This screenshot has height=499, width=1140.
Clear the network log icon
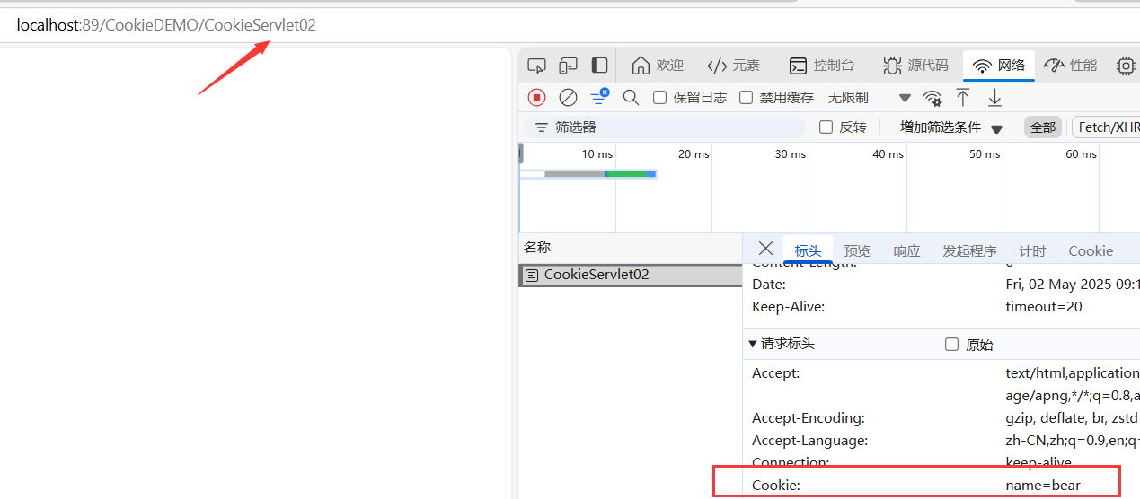[568, 97]
